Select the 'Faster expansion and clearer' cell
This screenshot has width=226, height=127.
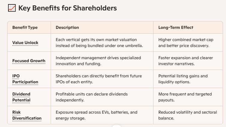coord(188,61)
